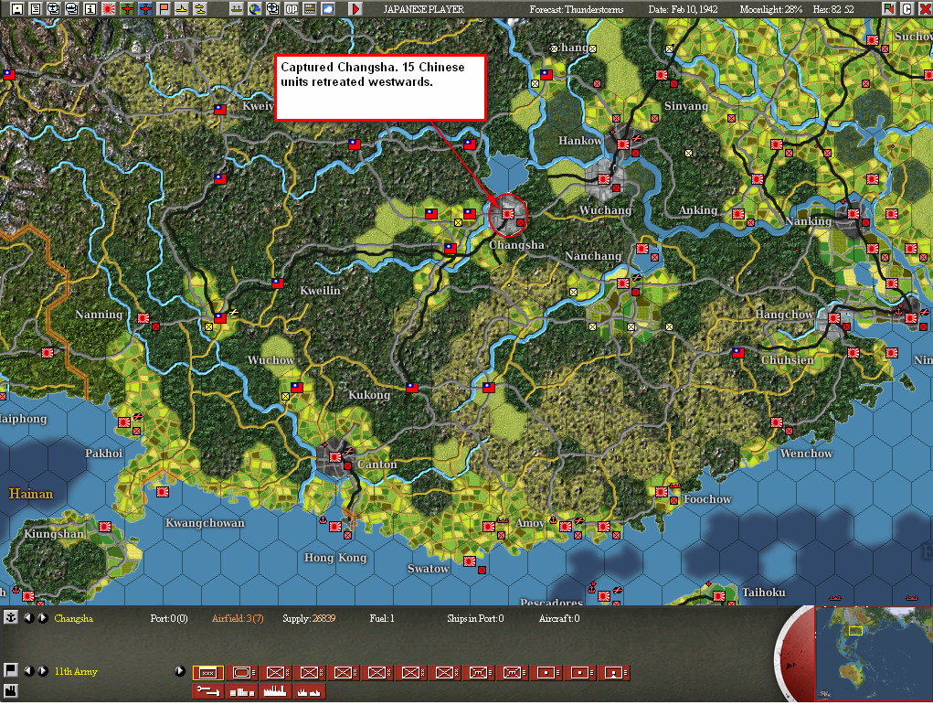Open the document list icon in top toolbar

36,9
